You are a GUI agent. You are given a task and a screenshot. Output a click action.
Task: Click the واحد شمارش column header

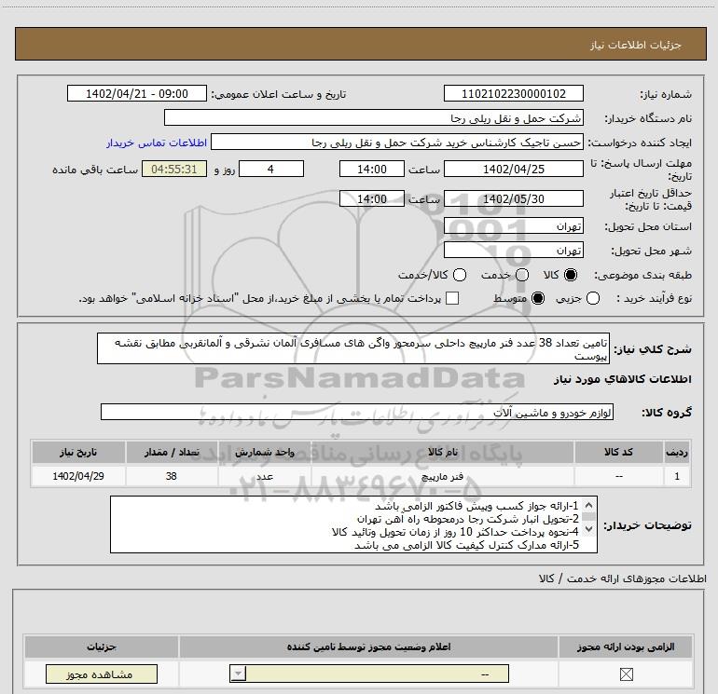(265, 452)
